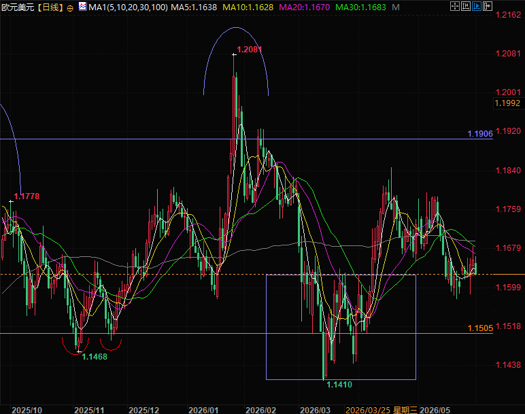Click the fourth chart tool icon with arrow

coord(487,6)
